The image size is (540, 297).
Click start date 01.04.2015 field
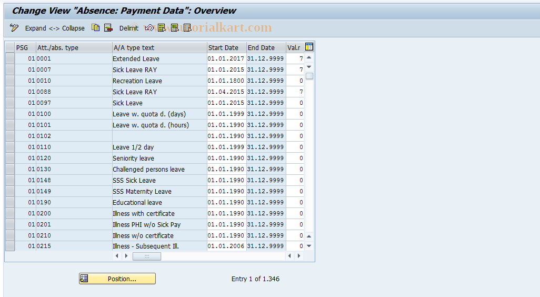click(226, 92)
